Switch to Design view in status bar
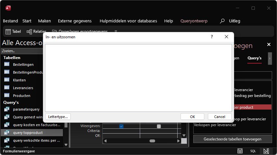 click(x=266, y=151)
